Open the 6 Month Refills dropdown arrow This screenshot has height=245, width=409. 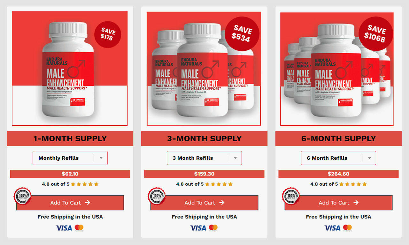369,158
